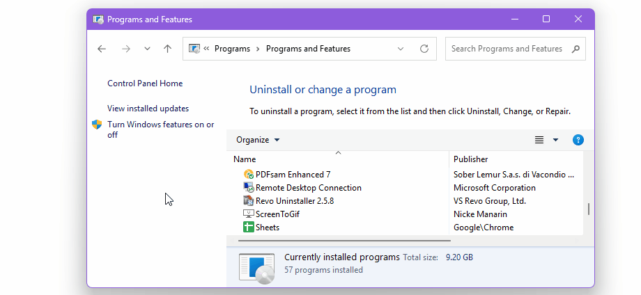The image size is (641, 295).
Task: Click publisher Microsoft Corporation
Action: [495, 188]
